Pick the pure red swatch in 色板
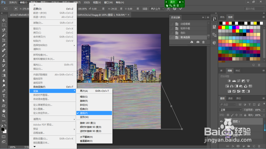This screenshot has height=149, width=266. [220, 27]
